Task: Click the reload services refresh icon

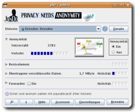Action: [x=105, y=29]
